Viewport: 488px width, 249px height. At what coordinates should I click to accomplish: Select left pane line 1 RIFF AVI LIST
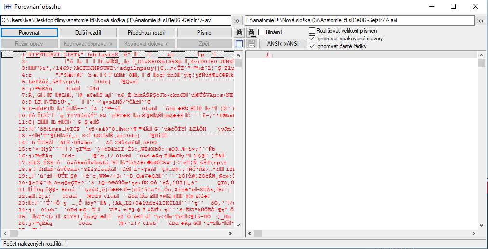point(118,55)
